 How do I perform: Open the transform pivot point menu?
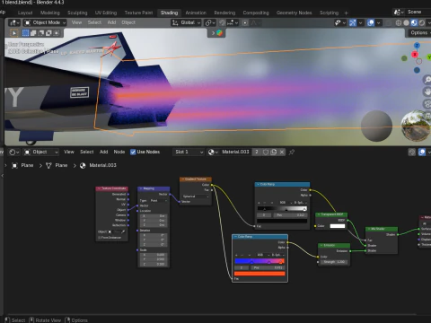(x=211, y=22)
